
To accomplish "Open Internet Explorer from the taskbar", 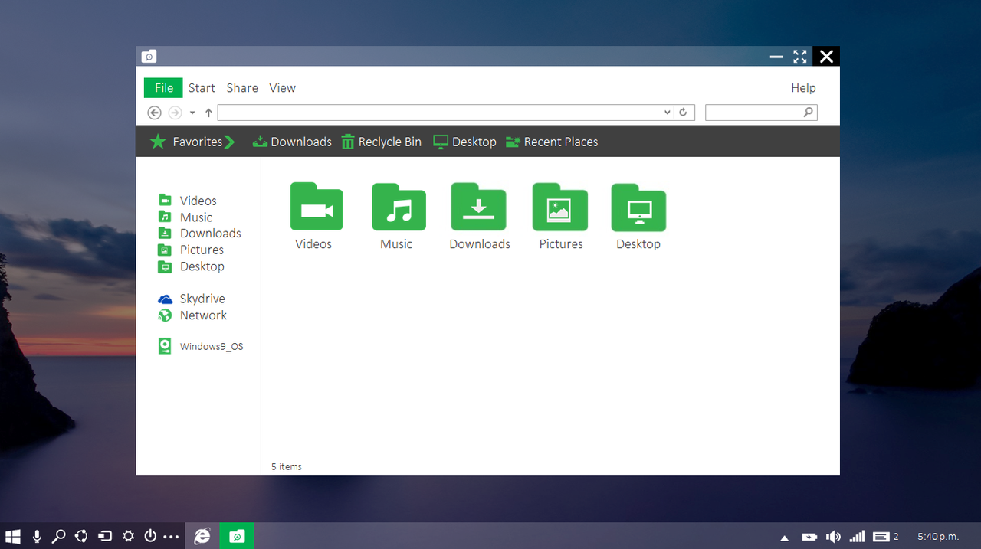I will pyautogui.click(x=202, y=536).
